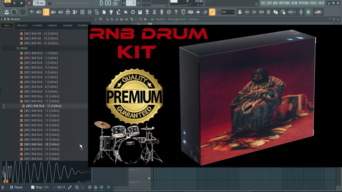This screenshot has height=192, width=342.
Task: Click the speech bubble project info icon
Action: coord(169,12)
